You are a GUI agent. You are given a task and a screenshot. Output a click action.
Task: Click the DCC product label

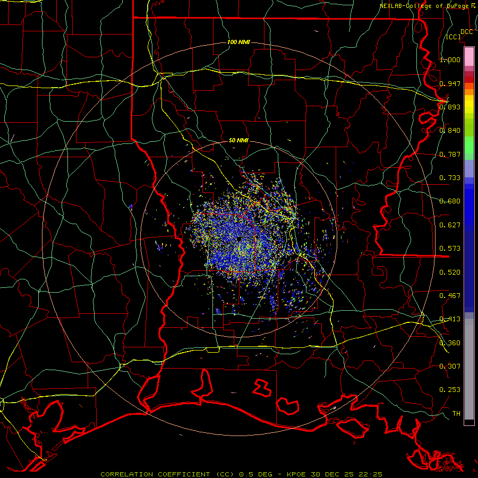click(466, 32)
